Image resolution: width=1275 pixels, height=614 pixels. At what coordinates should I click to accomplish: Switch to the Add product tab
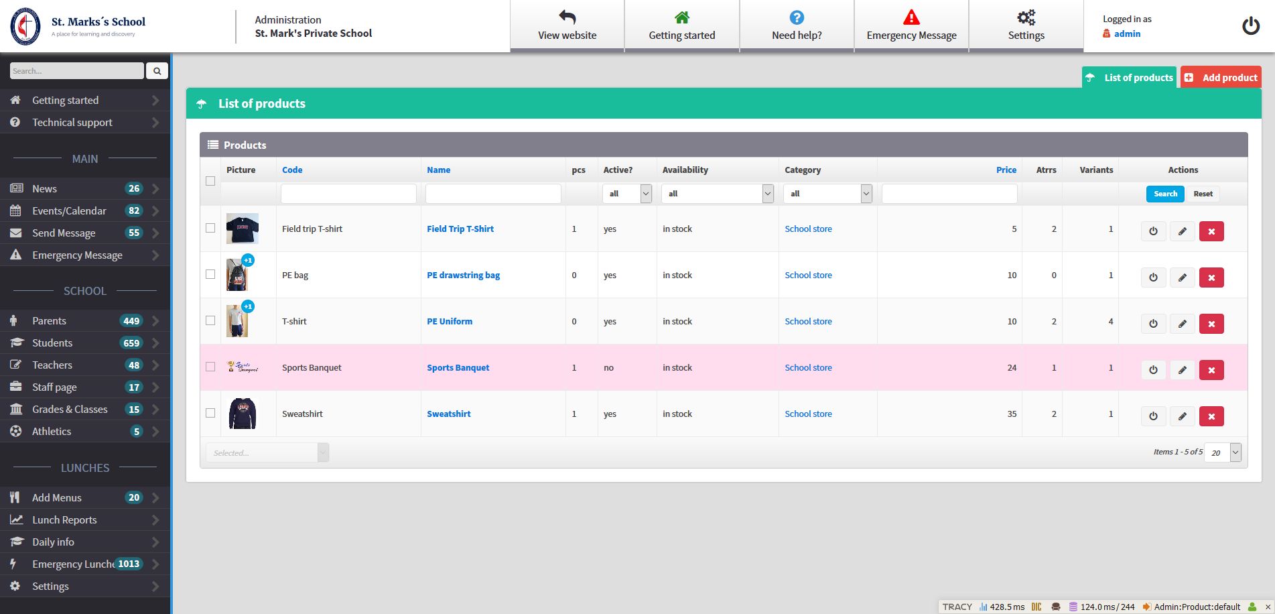click(x=1221, y=78)
